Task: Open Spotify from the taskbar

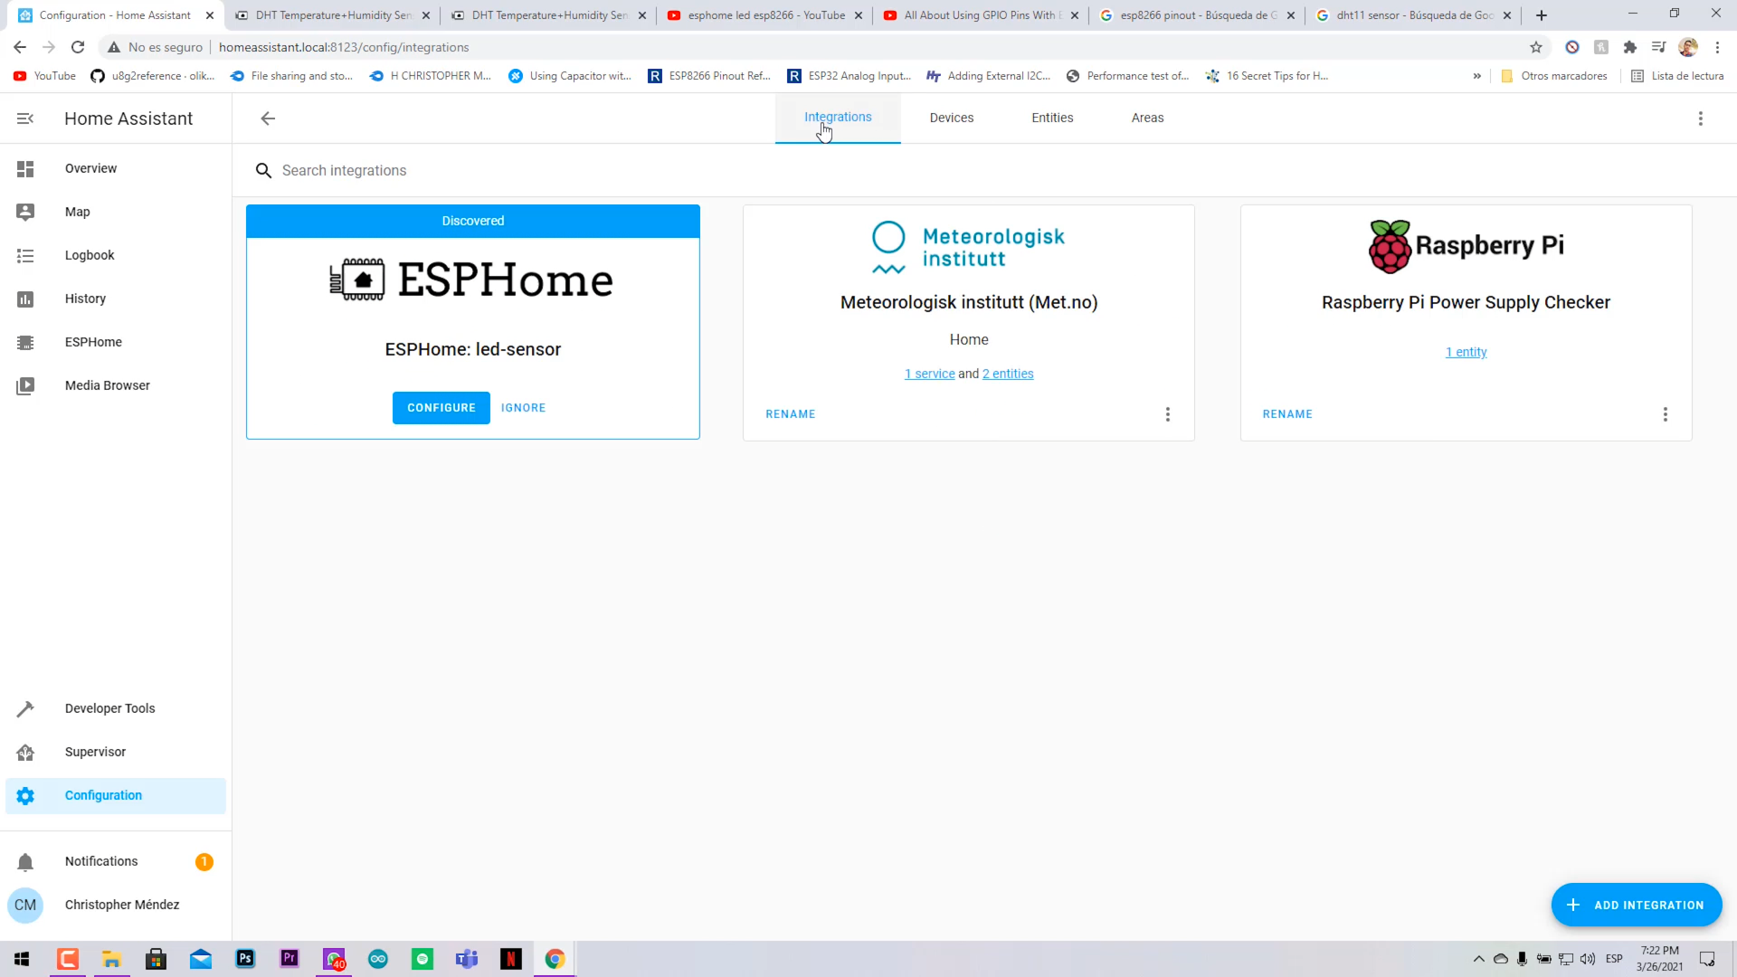Action: pyautogui.click(x=422, y=959)
